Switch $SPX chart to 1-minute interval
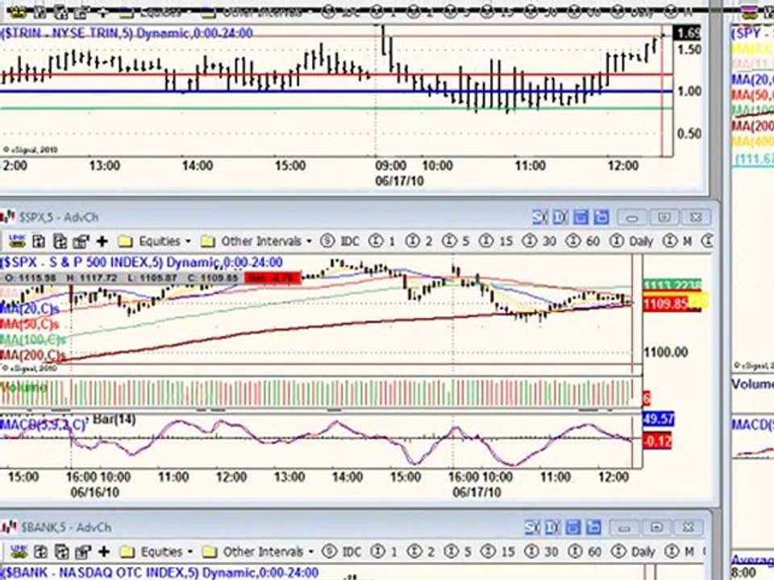774x580 pixels. [382, 241]
